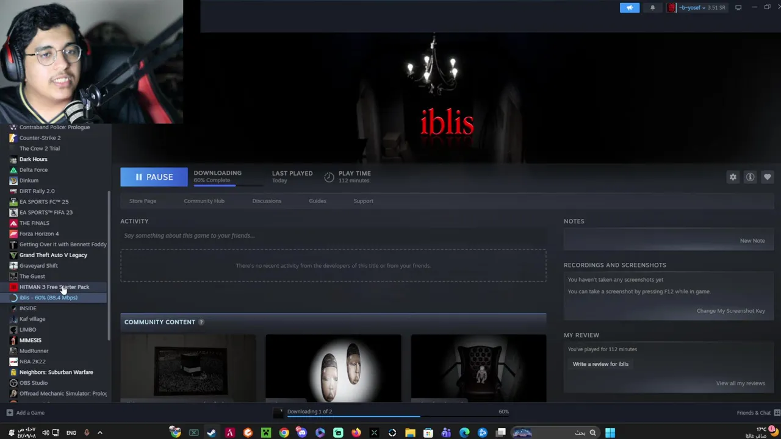This screenshot has height=439, width=781.
Task: Write a review for iblis
Action: pos(600,363)
